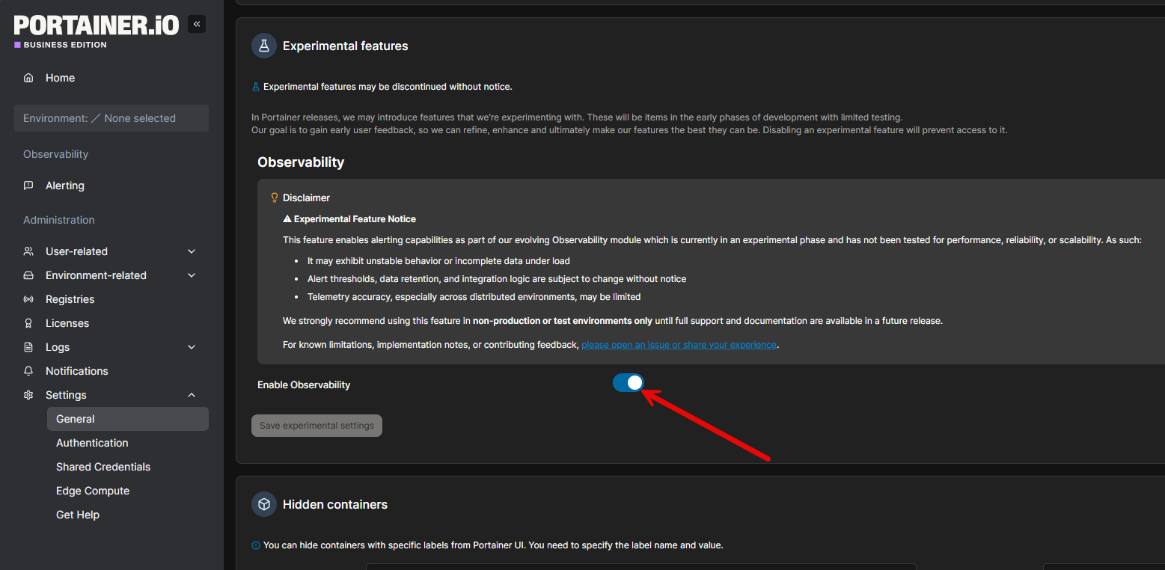Image resolution: width=1165 pixels, height=570 pixels.
Task: Open the Notifications page
Action: (76, 371)
